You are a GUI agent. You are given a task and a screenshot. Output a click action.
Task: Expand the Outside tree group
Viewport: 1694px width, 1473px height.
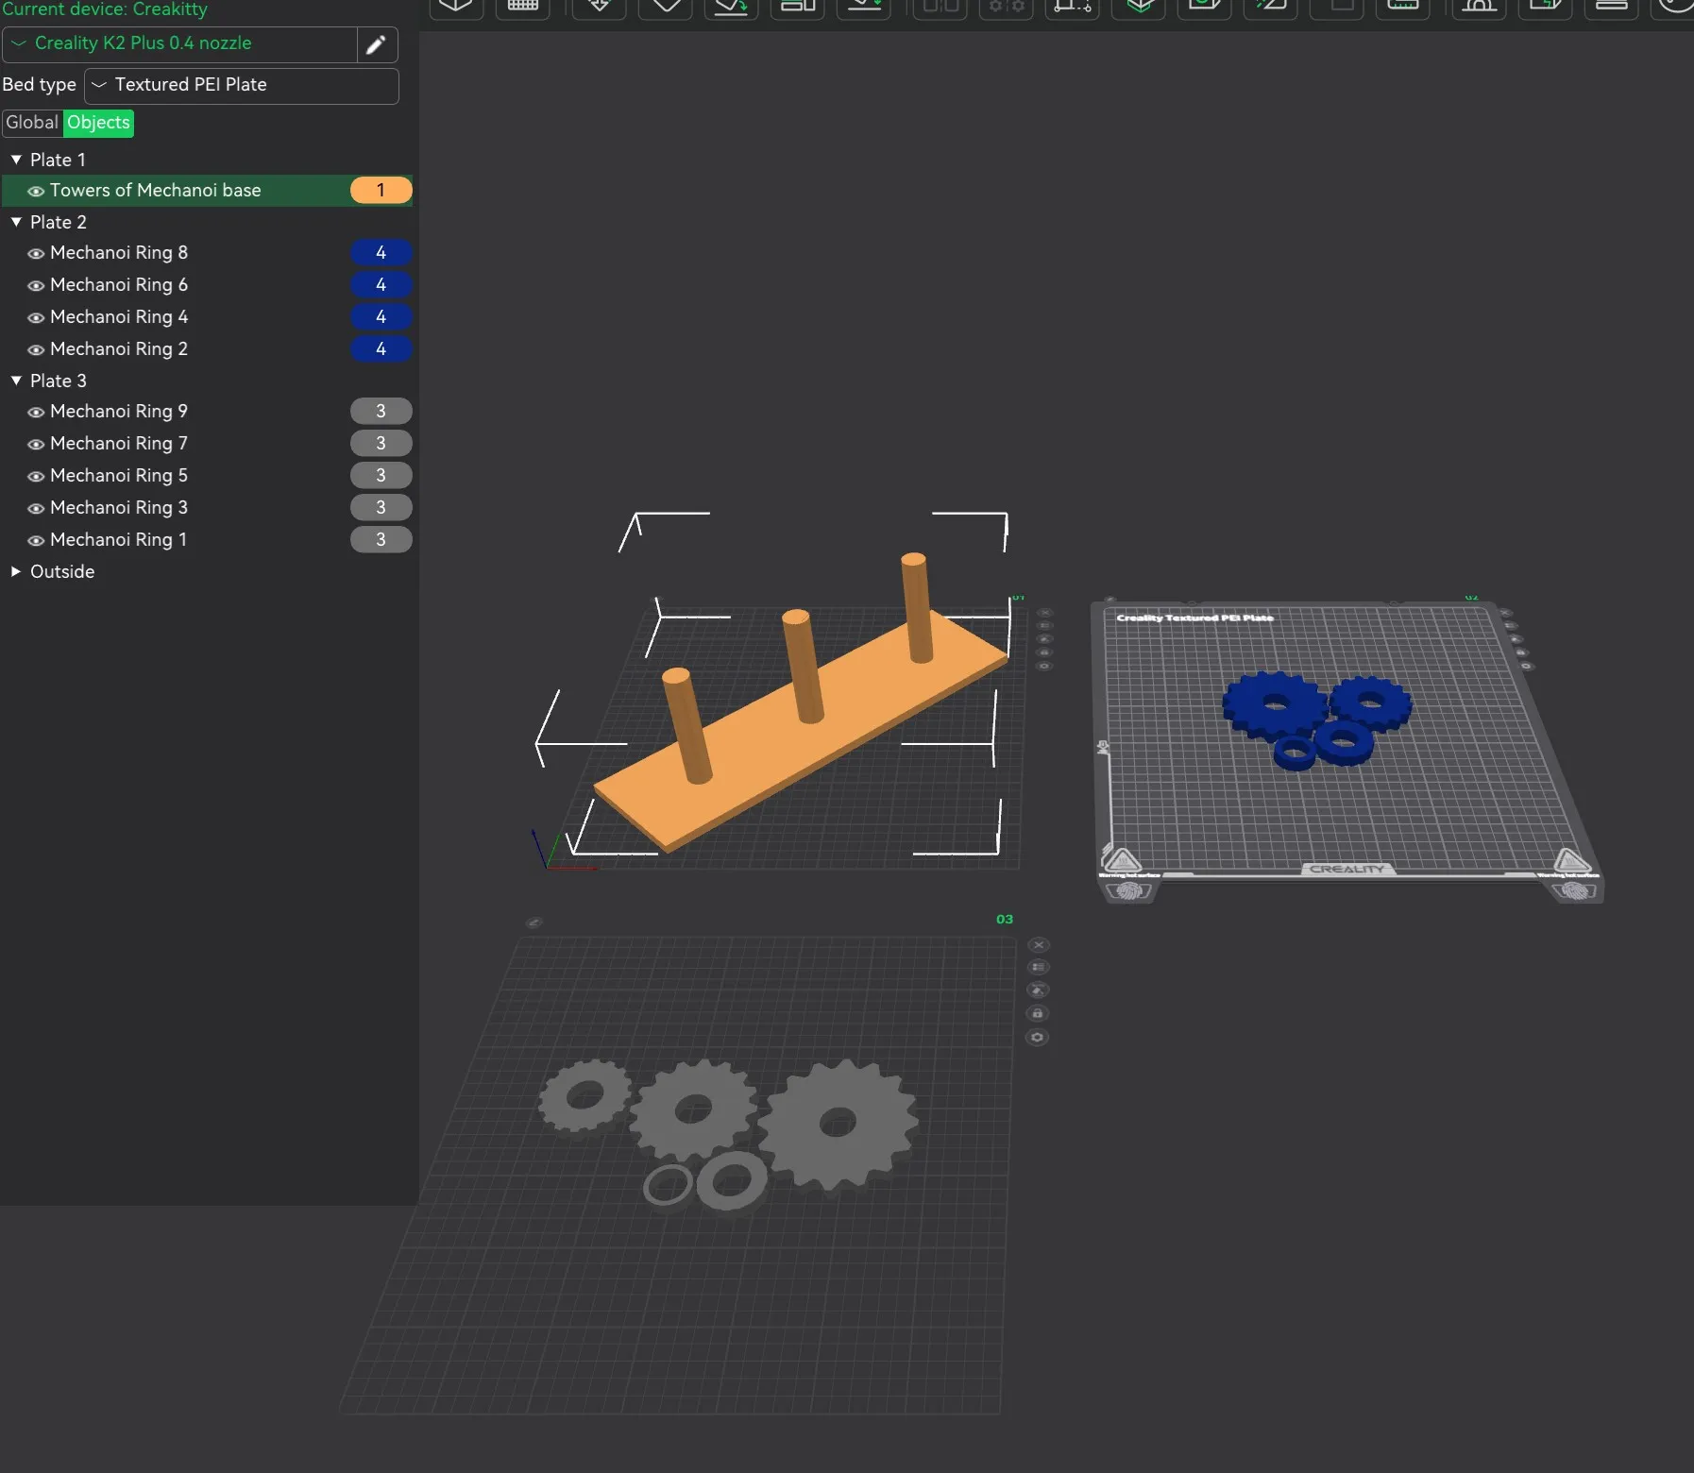(x=15, y=571)
